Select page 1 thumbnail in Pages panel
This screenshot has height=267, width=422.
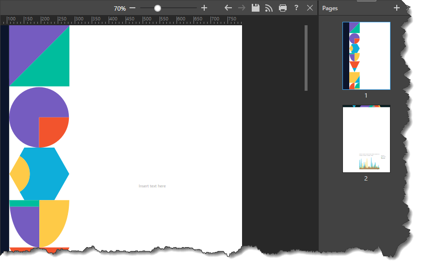coord(366,56)
